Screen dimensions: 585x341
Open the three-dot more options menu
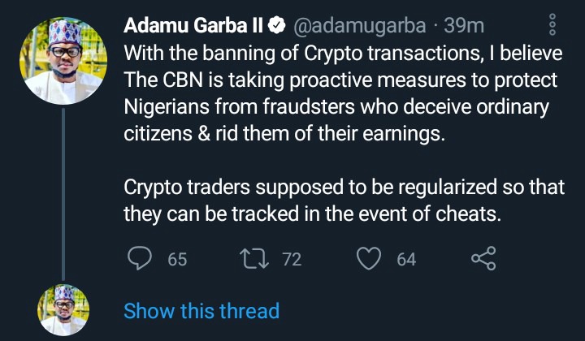click(552, 24)
